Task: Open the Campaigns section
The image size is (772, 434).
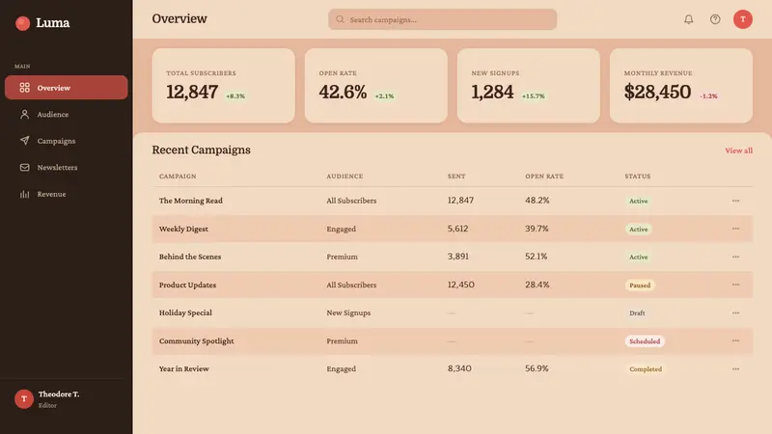Action: pyautogui.click(x=67, y=141)
